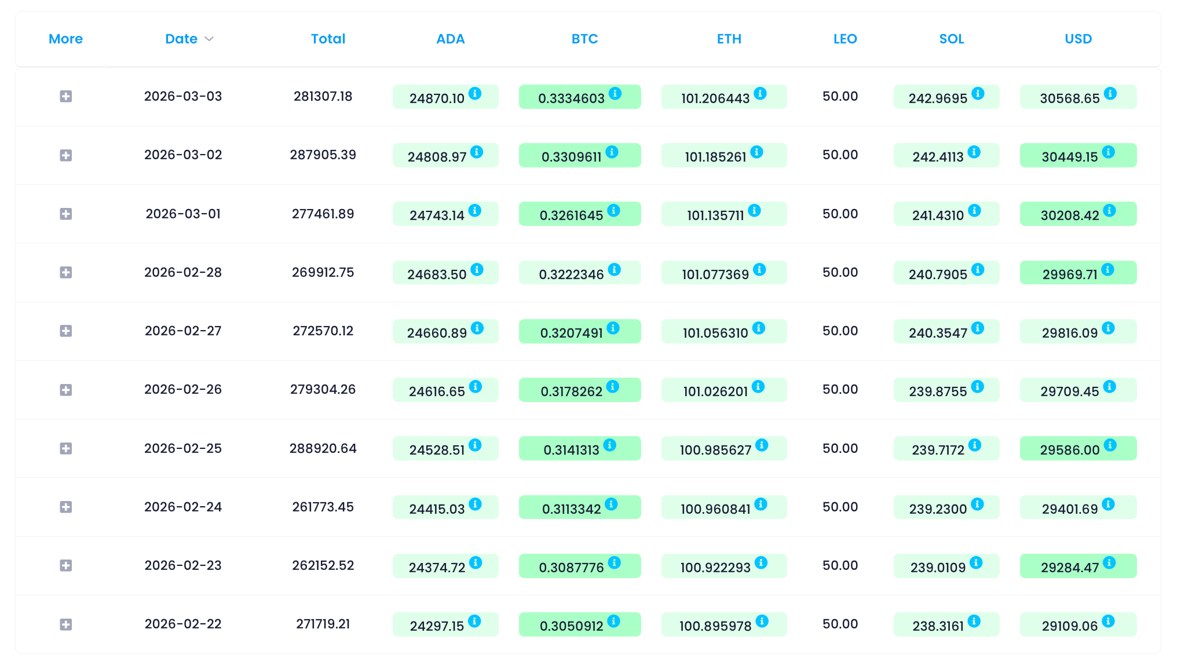Image resolution: width=1181 pixels, height=658 pixels.
Task: Open info icon beside ADA 24808.97
Action: point(477,152)
